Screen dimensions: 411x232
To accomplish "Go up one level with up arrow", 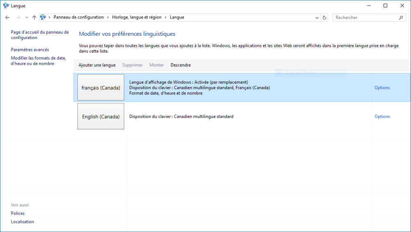I will [35, 18].
